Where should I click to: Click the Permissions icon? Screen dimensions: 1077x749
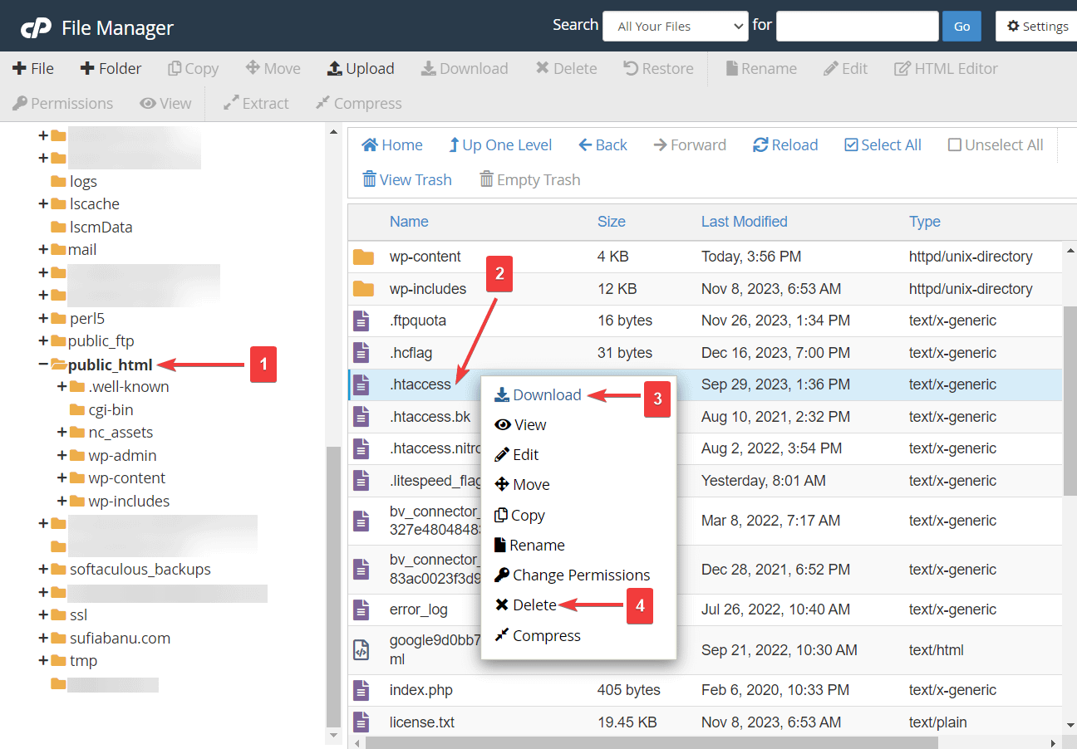tap(62, 103)
